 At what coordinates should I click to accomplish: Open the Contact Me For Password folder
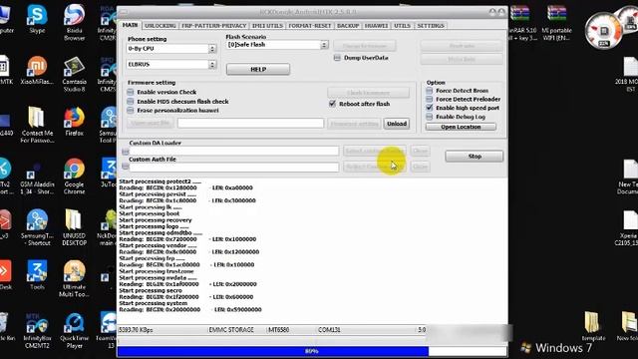coord(37,125)
